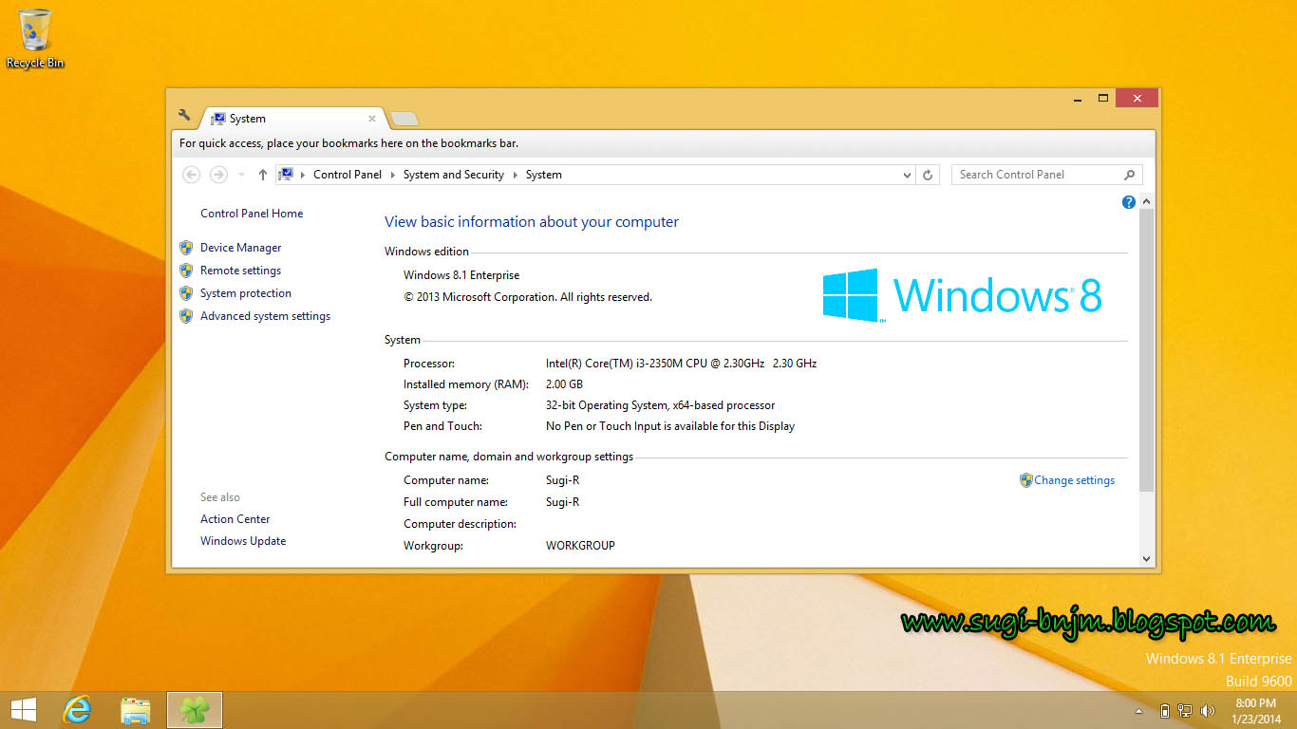Launch the green clover app on the taskbar

(193, 709)
